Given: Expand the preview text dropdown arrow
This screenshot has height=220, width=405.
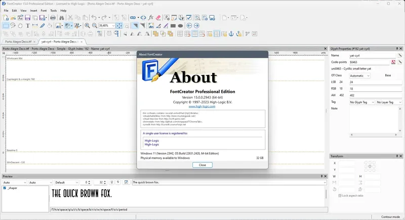Looking at the screenshot, I should point(325,182).
